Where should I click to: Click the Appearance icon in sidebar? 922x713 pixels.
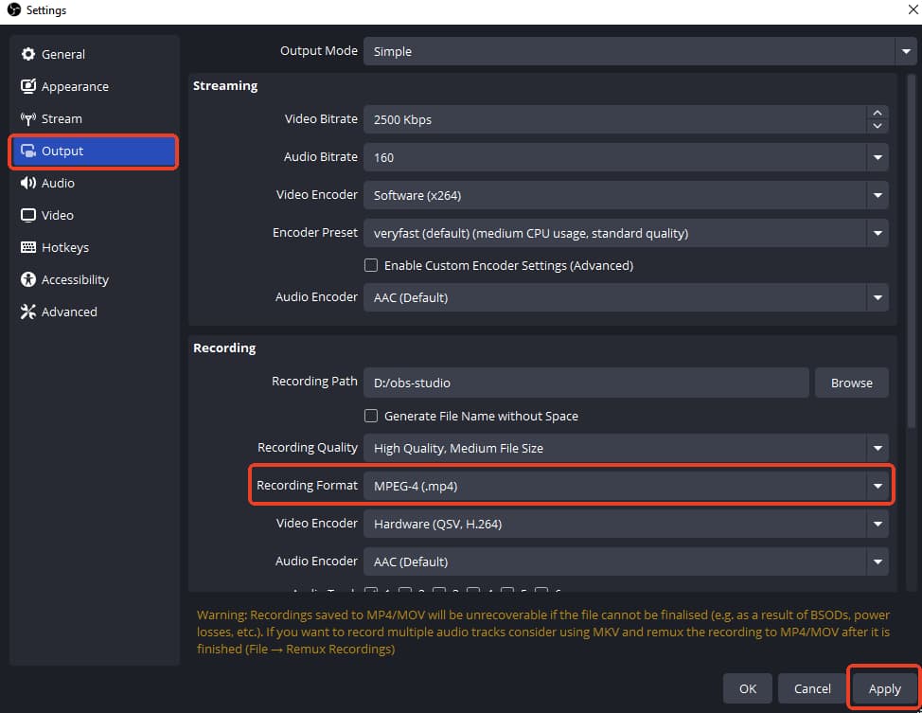[x=27, y=86]
